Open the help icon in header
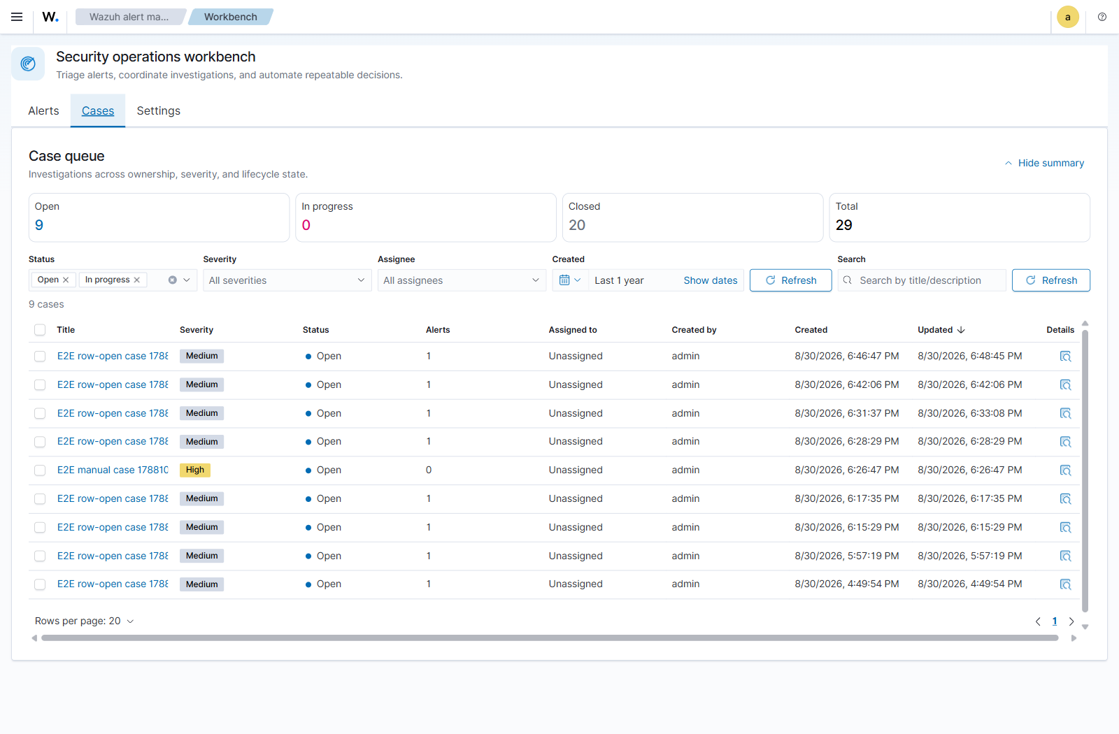The width and height of the screenshot is (1119, 734). 1102,17
